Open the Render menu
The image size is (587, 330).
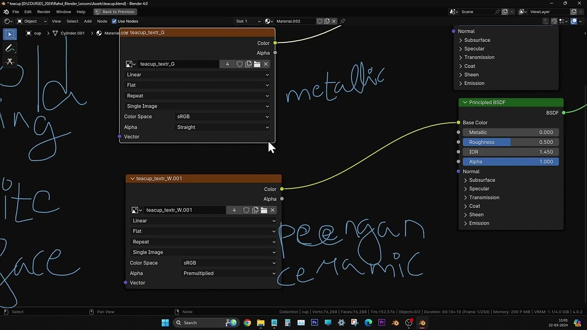(x=44, y=11)
